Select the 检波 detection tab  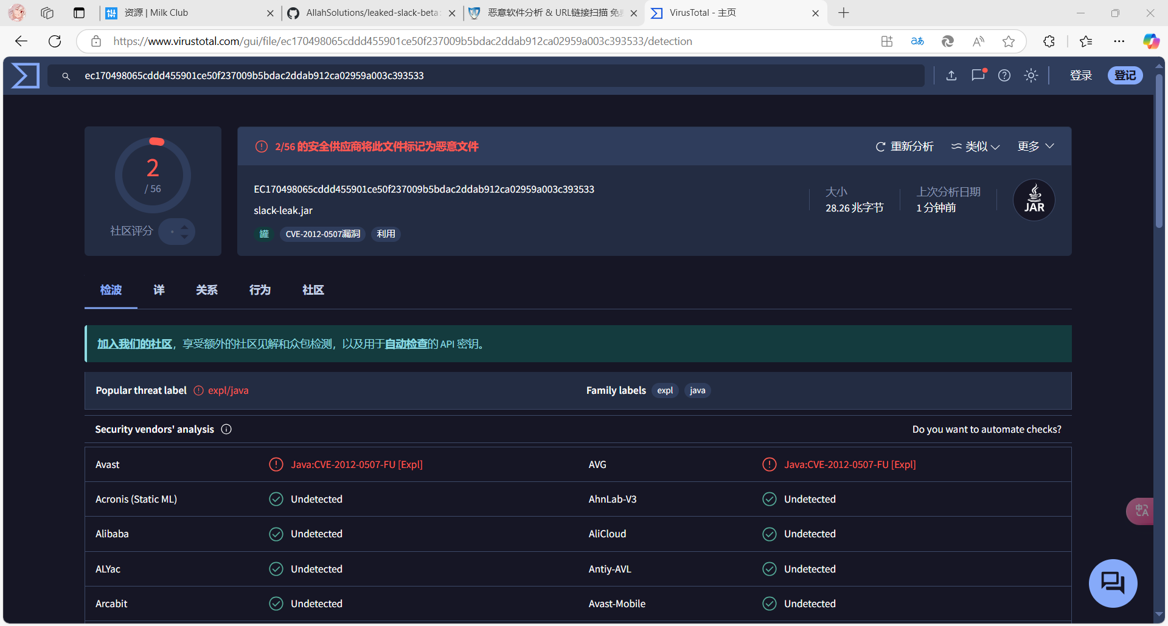pos(111,290)
